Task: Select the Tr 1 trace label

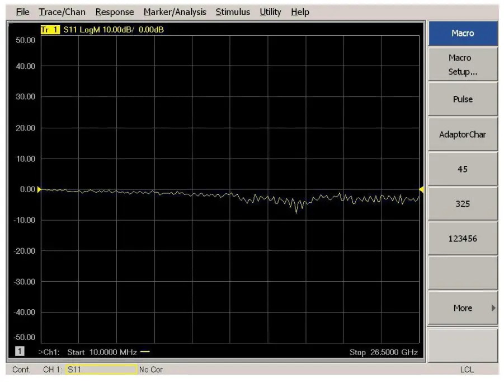Action: tap(49, 30)
